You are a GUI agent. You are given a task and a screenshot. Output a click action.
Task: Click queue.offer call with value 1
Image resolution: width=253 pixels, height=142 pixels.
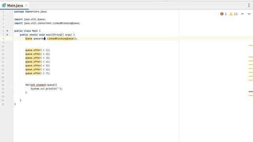point(38,50)
